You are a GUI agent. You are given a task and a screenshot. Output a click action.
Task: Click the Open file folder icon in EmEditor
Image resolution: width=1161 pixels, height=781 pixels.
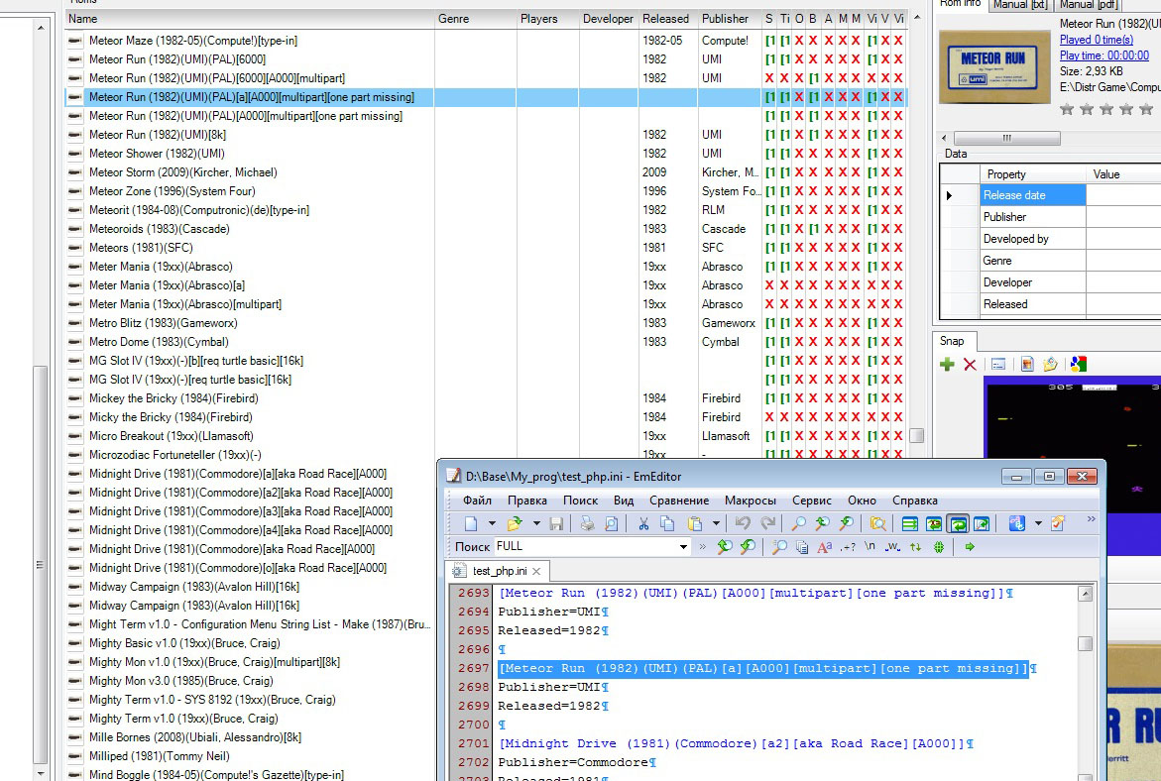coord(515,524)
